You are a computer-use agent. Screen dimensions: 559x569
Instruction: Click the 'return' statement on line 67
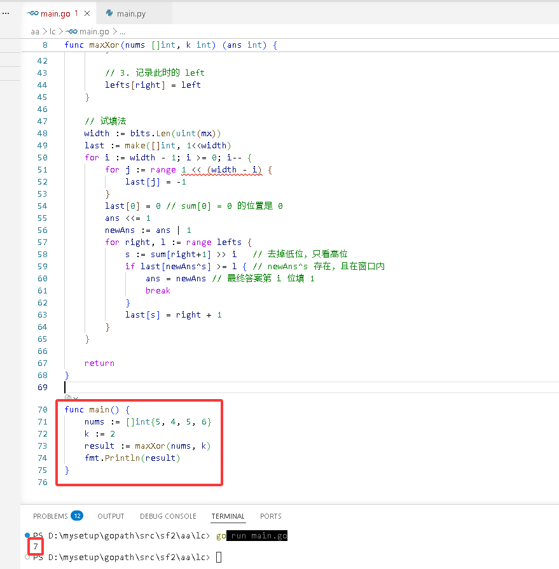[x=99, y=363]
